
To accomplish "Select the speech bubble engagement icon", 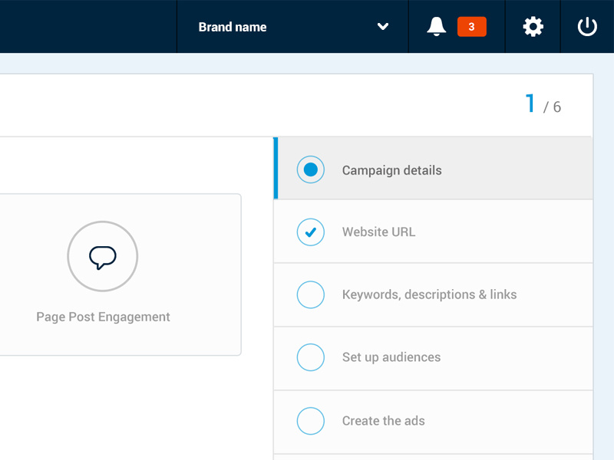I will (103, 257).
